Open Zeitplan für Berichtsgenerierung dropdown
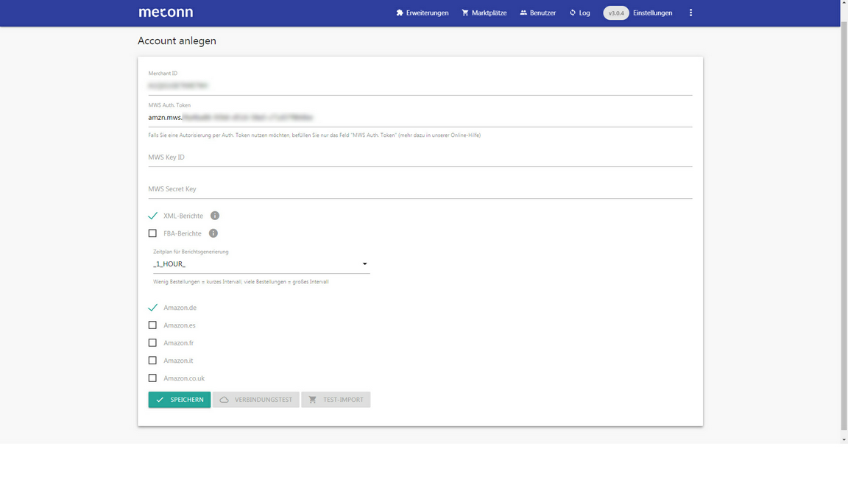The width and height of the screenshot is (848, 477). (261, 264)
